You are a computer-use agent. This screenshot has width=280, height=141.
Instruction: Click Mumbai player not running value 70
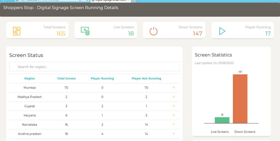pos(147,88)
